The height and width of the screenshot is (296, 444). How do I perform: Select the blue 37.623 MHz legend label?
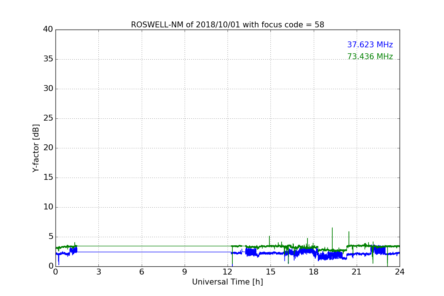point(370,45)
